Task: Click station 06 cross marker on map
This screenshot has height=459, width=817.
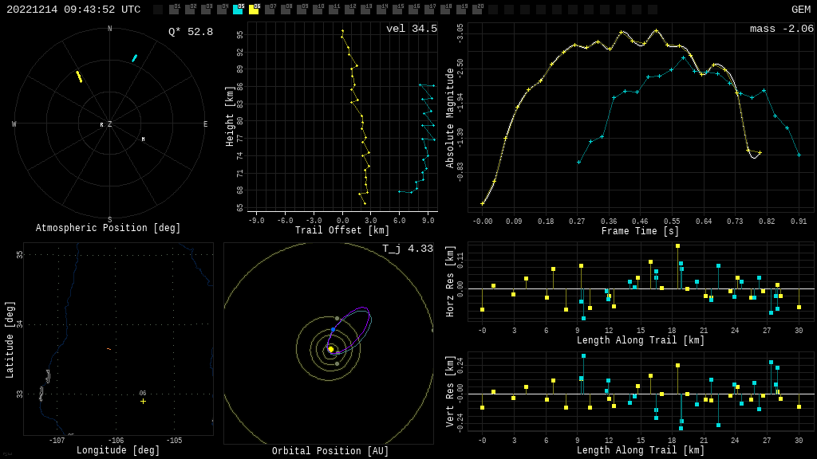Action: (x=144, y=401)
